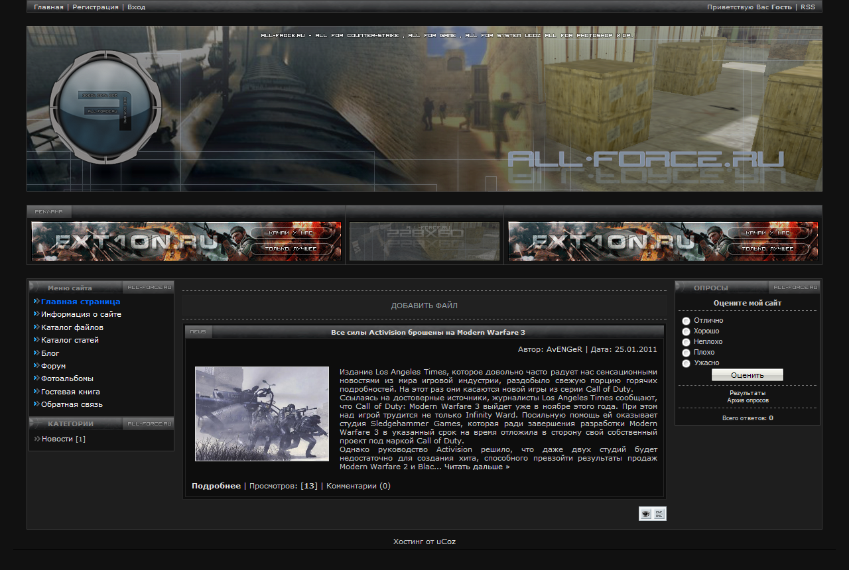Open Форум menu item
This screenshot has height=570, width=849.
click(x=53, y=366)
